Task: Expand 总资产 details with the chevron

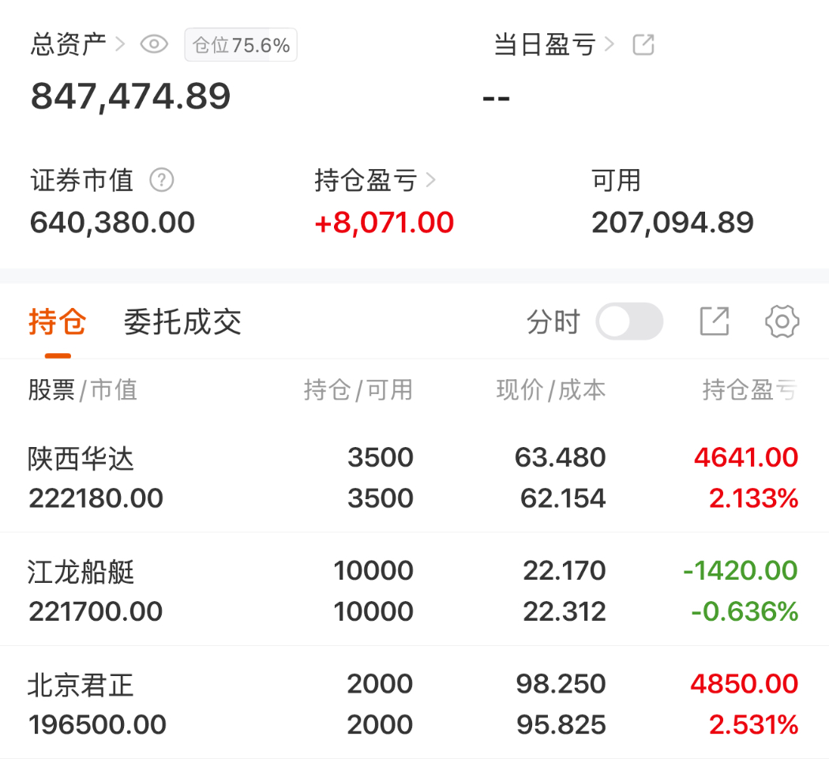Action: (120, 44)
